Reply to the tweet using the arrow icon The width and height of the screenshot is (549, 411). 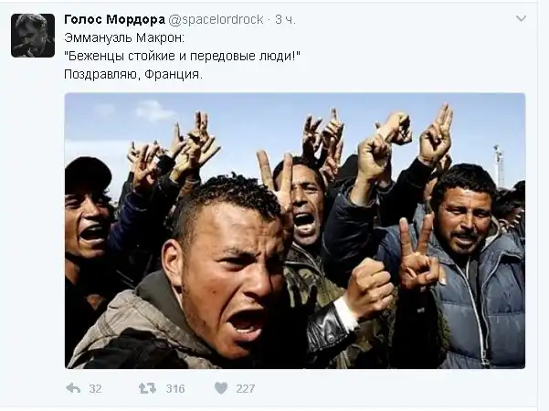coord(73,388)
